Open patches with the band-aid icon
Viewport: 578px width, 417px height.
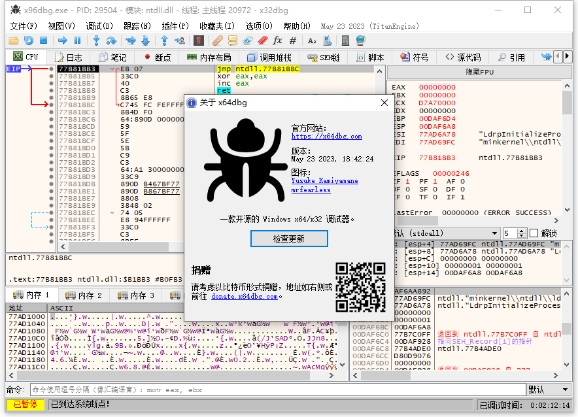click(218, 41)
